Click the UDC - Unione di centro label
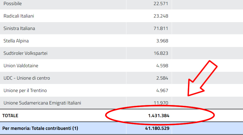243x135 pixels. [27, 78]
